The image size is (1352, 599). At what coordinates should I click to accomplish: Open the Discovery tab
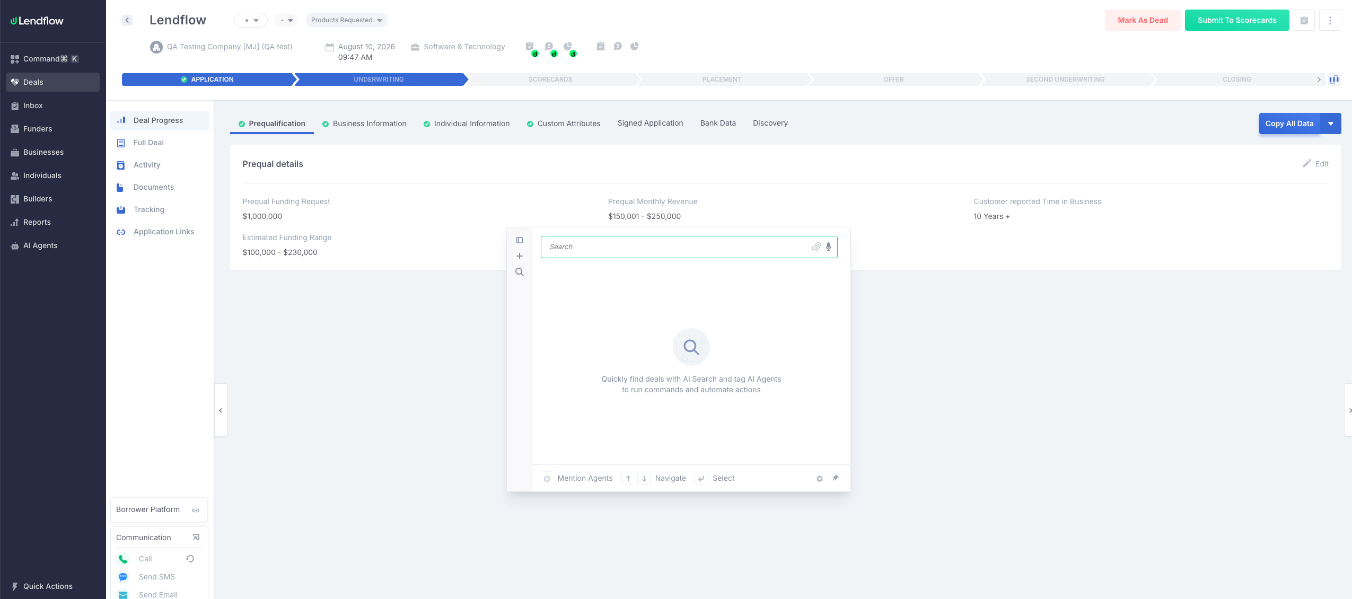[770, 123]
